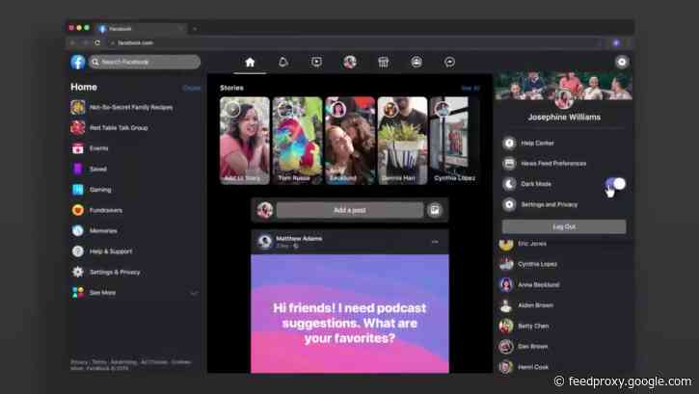699x394 pixels.
Task: Open the Messenger chat icon
Action: click(x=450, y=63)
